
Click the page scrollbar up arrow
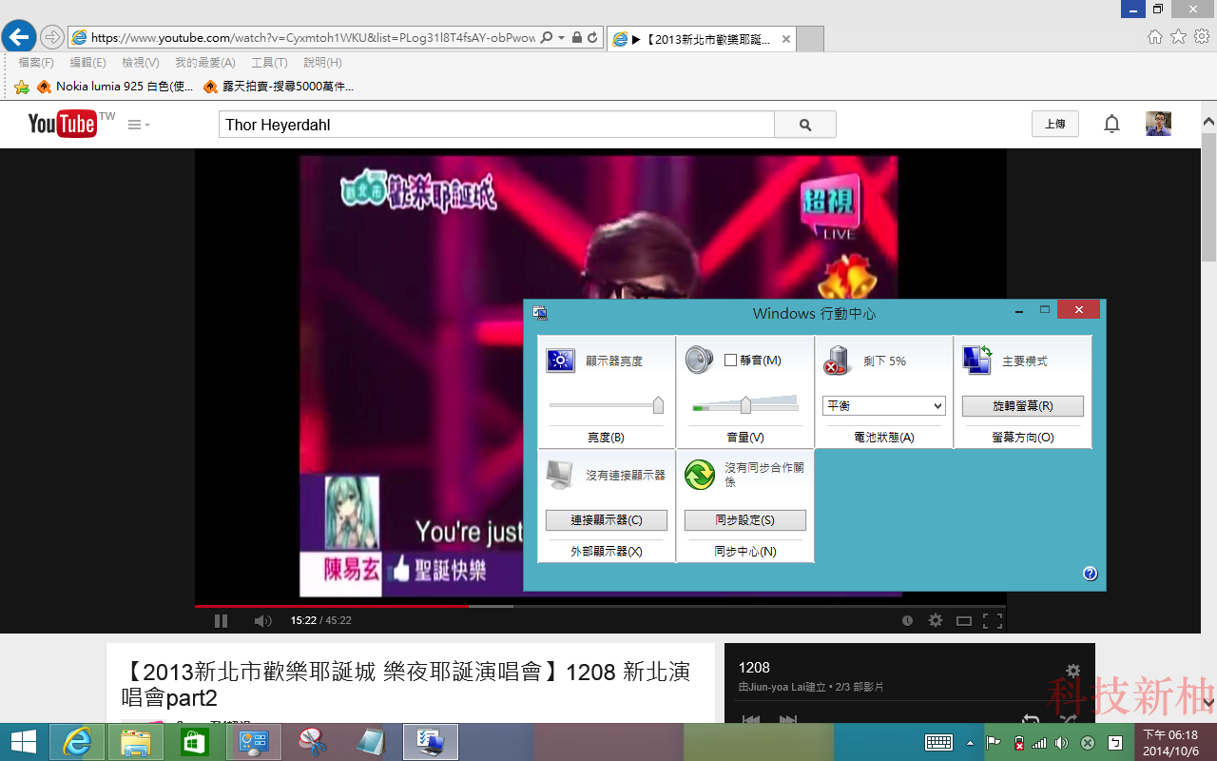click(x=1208, y=123)
